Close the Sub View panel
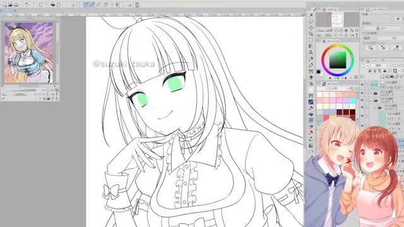Screen dimensions: 404x227 point(57,19)
